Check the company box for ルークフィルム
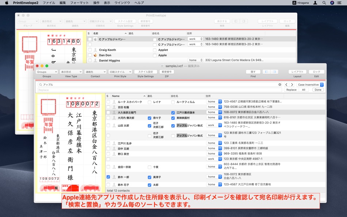347x217 pixels. pyautogui.click(x=173, y=102)
